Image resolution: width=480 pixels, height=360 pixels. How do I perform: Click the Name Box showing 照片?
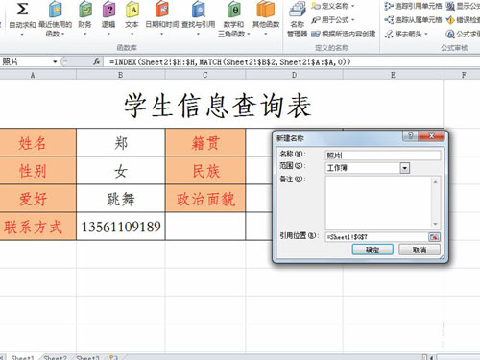(26, 61)
